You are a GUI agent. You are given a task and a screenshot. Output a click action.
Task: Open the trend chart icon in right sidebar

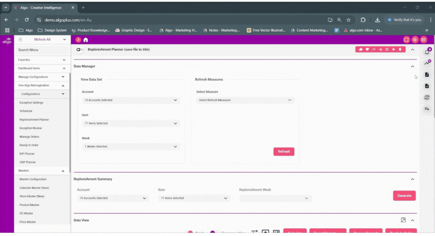427,63
